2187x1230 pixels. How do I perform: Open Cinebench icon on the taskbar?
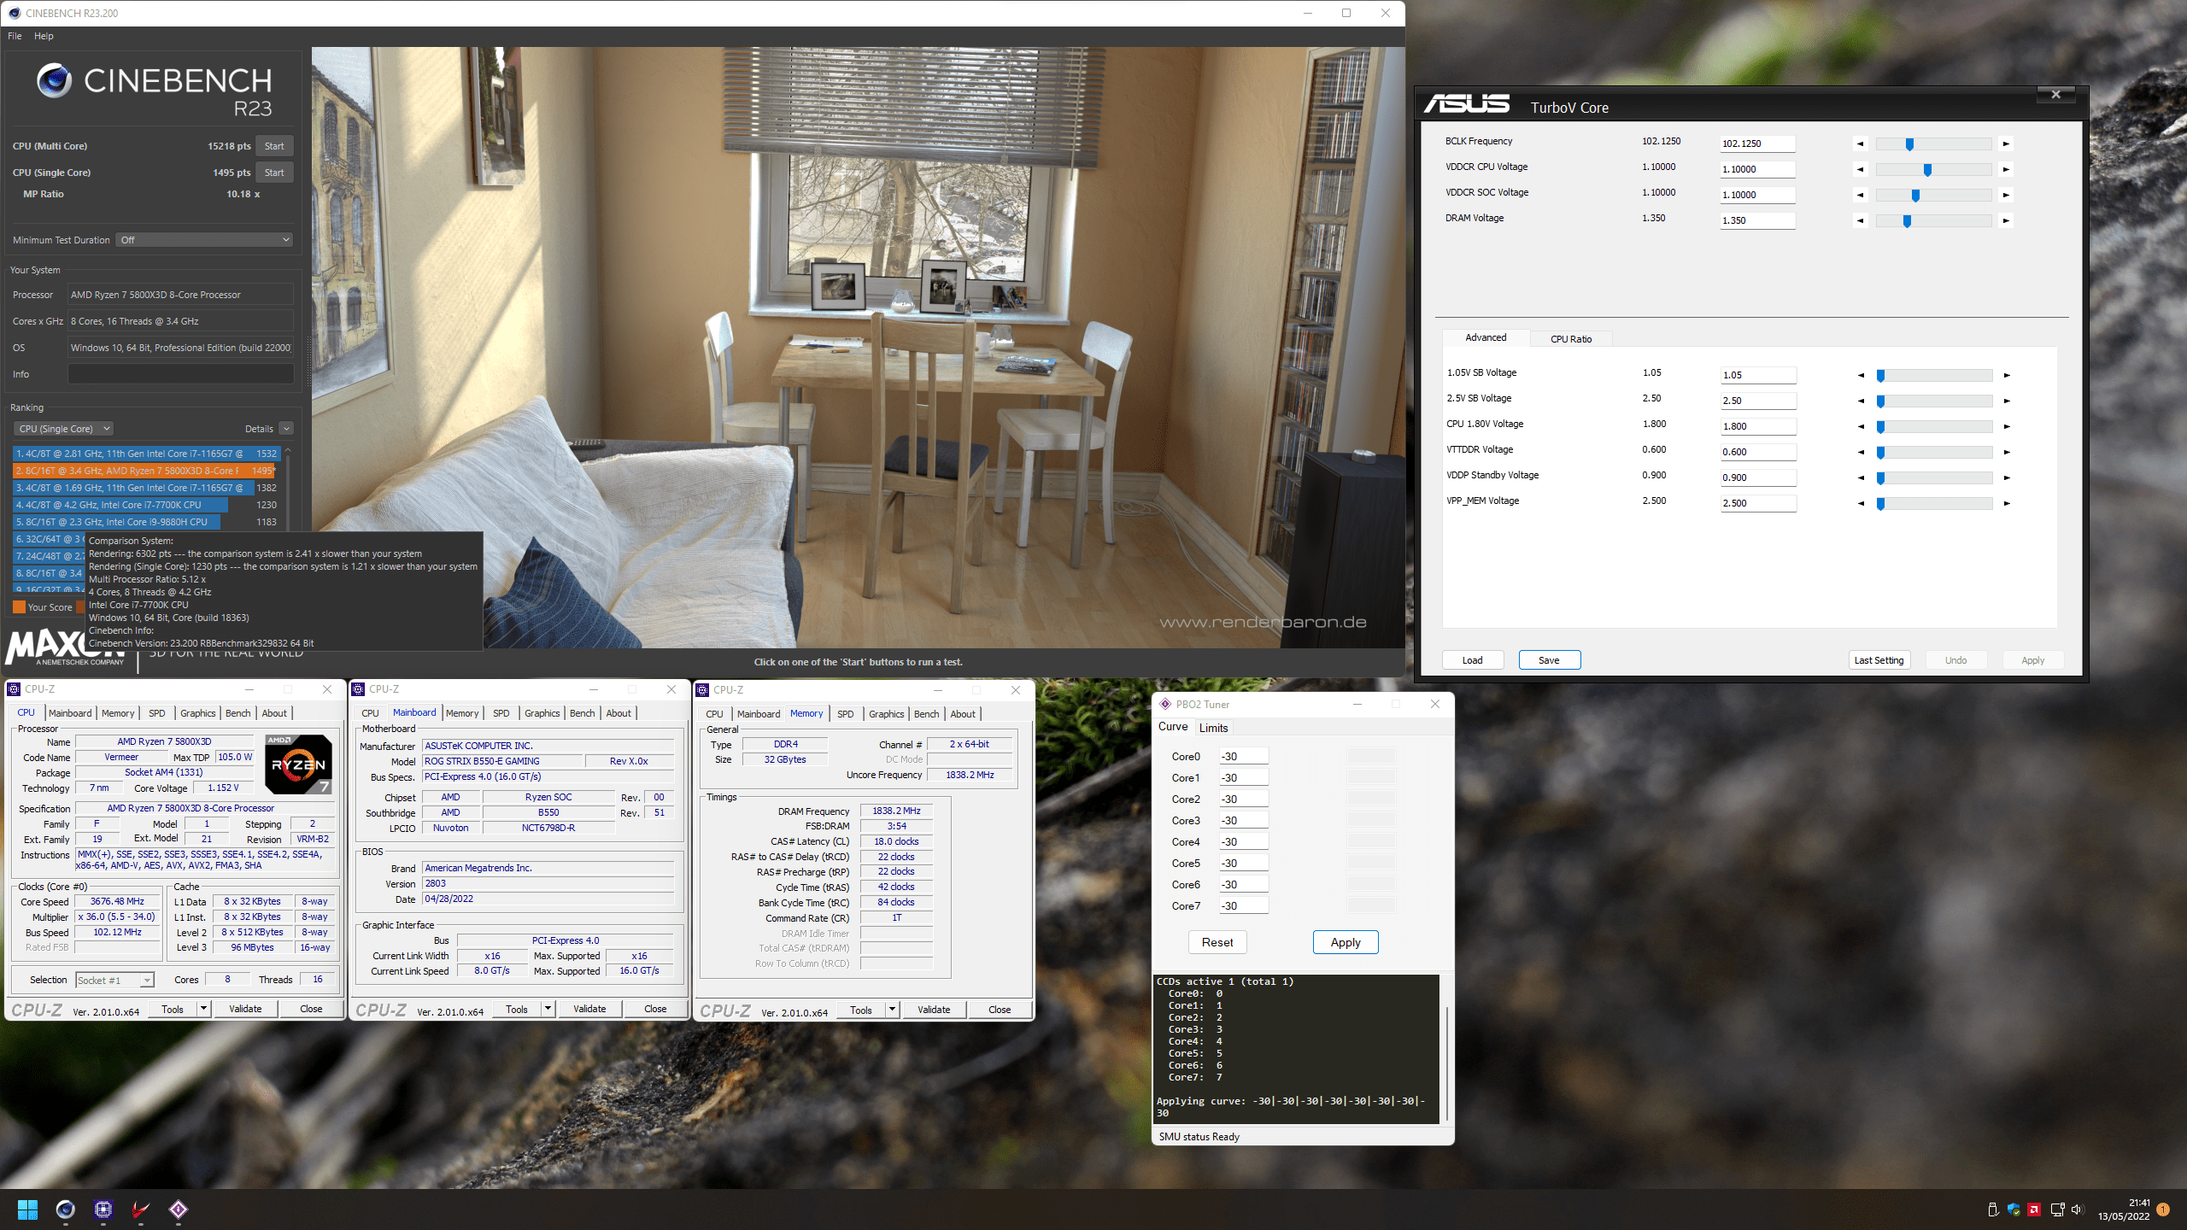tap(65, 1209)
